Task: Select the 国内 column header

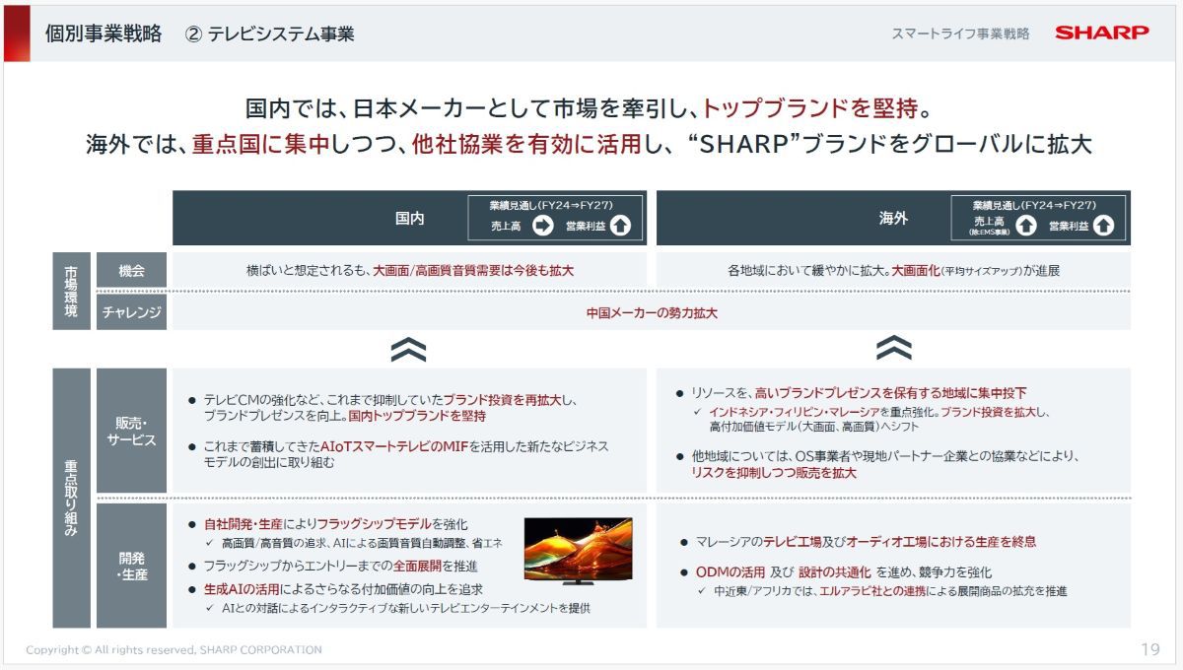Action: tap(409, 219)
